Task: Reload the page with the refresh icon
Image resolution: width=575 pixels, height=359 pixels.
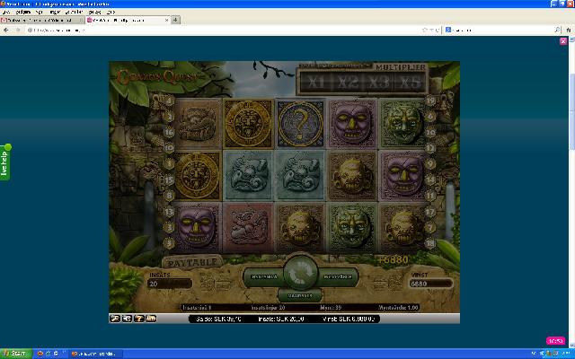Action: pyautogui.click(x=438, y=30)
